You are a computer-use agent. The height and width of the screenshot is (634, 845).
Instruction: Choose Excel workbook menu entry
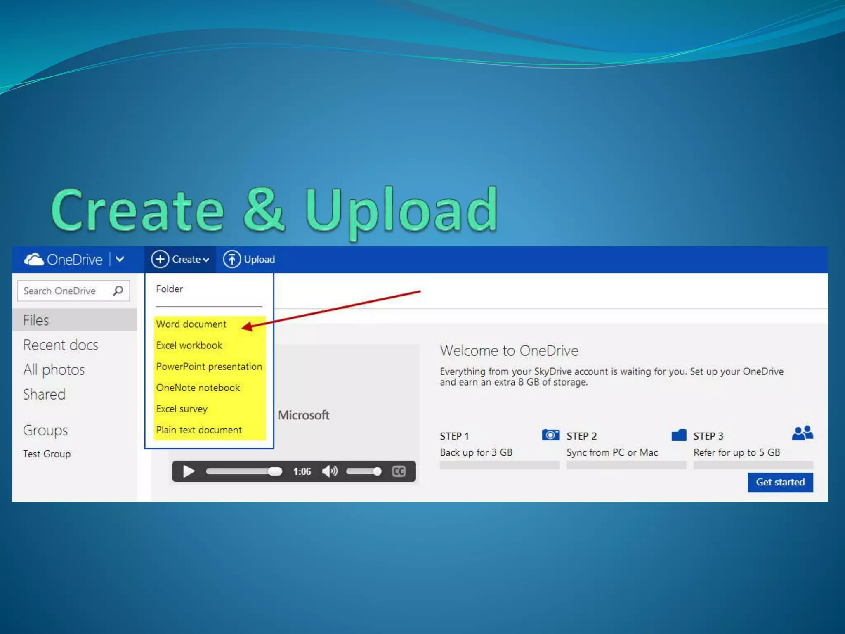pos(189,345)
